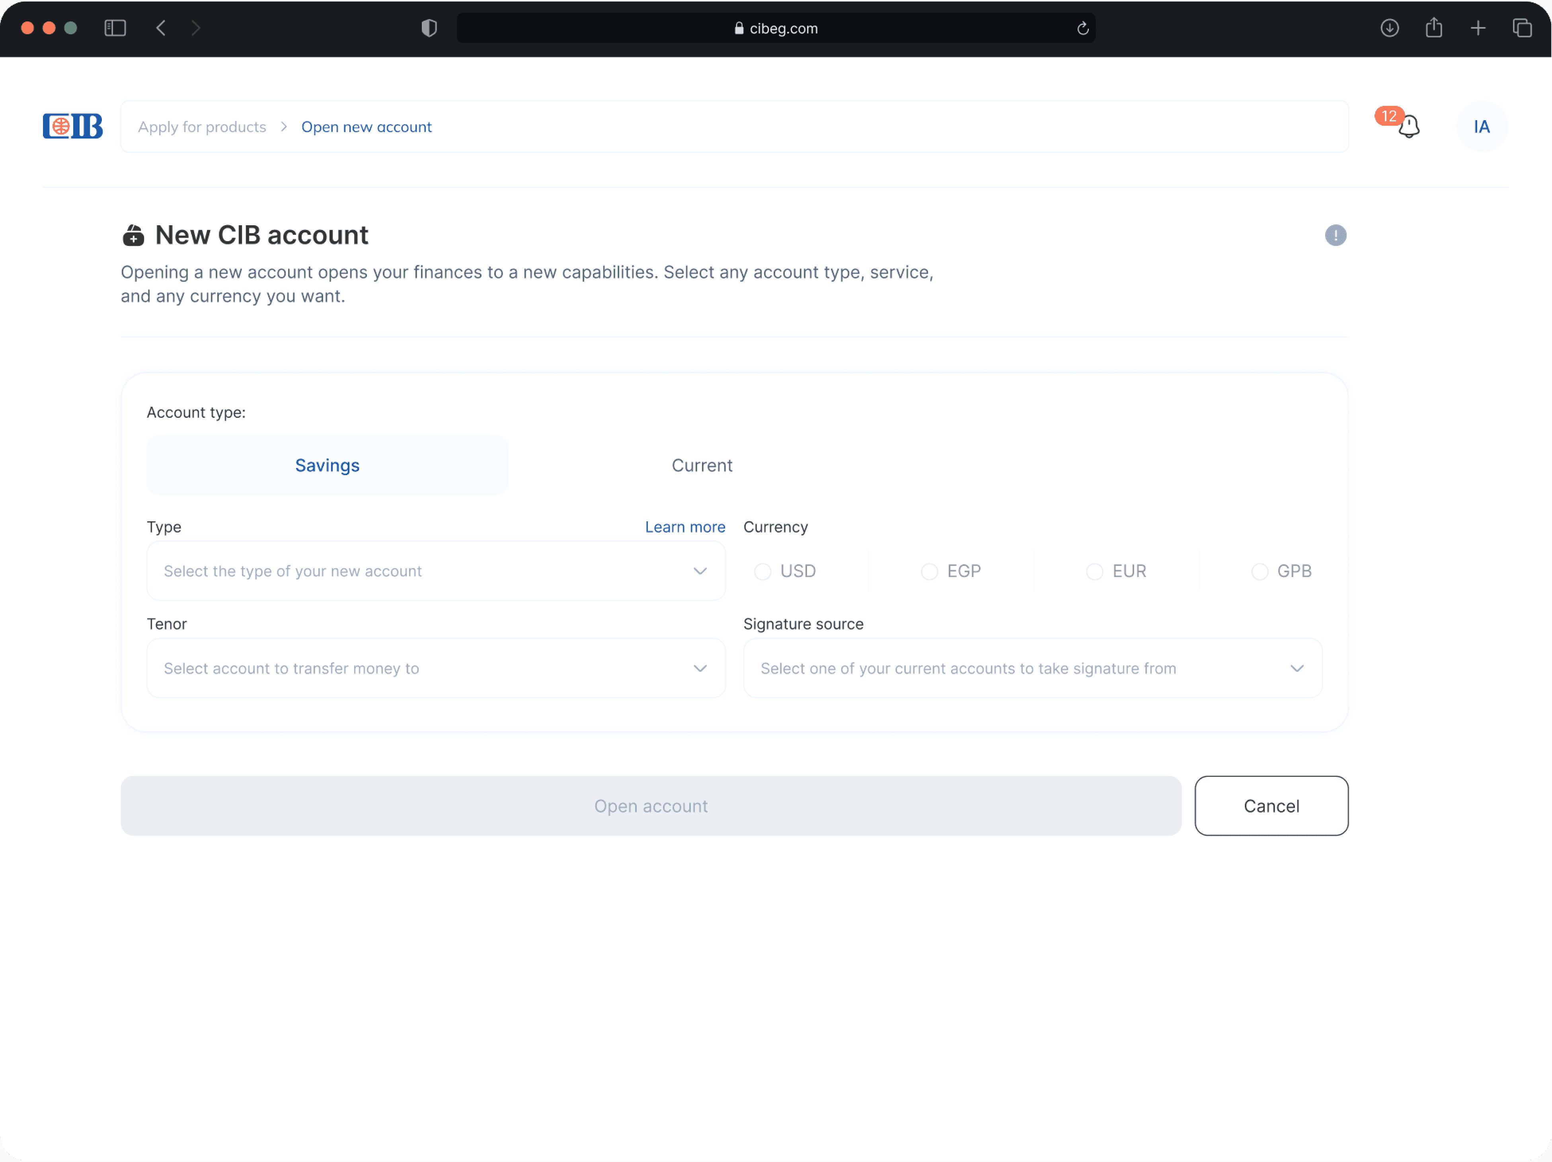This screenshot has height=1162, width=1552.
Task: Open the Tenor dropdown
Action: pos(436,669)
